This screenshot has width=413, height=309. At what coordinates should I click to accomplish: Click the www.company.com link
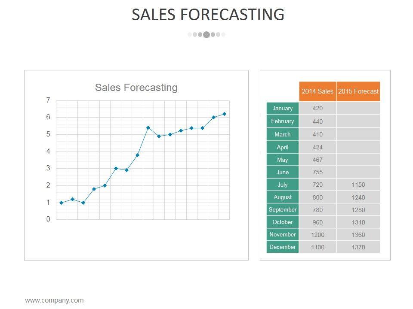click(54, 300)
